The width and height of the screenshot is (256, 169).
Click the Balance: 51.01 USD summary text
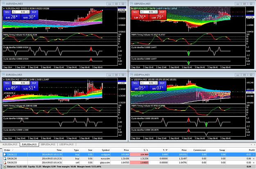[x=17, y=167]
